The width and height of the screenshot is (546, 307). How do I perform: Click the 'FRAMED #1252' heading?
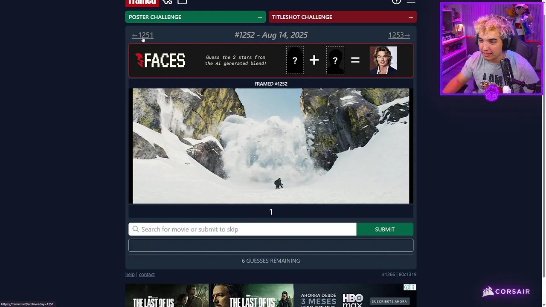(271, 84)
